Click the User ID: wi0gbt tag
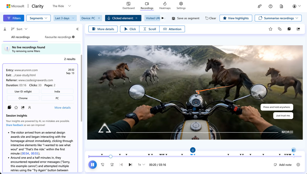307x174 pixels. [x=23, y=91]
